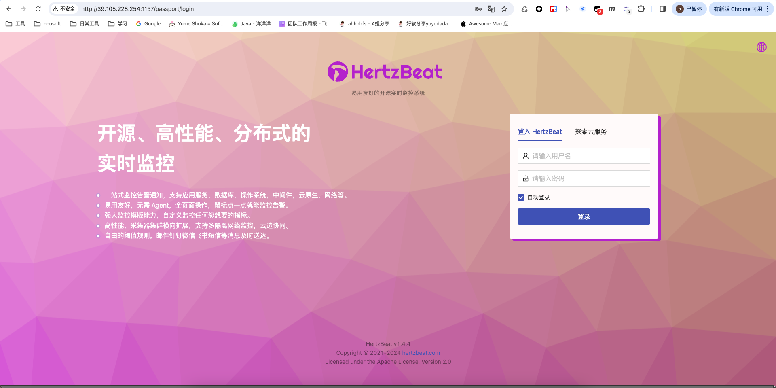The image size is (776, 388).
Task: Click the 'HertzBeat v1.4.4' version text
Action: [388, 344]
